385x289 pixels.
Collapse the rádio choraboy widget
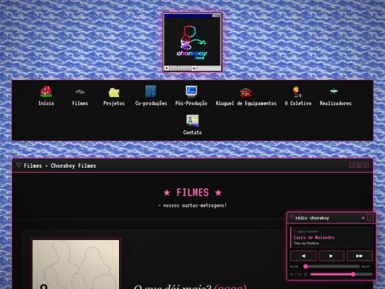pos(370,218)
